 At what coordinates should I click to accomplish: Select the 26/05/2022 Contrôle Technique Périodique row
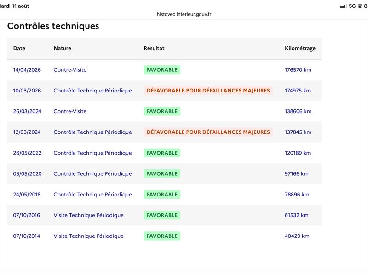coord(164,153)
